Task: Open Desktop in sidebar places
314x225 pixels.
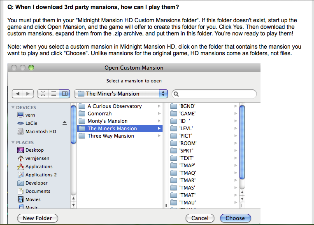Action: (x=34, y=150)
